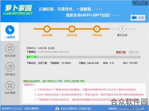The image size is (149, 111).
Task: Click 暂停下载 link to pause download
Action: pos(121,52)
